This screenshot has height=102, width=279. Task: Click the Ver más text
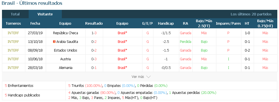(x=138, y=77)
